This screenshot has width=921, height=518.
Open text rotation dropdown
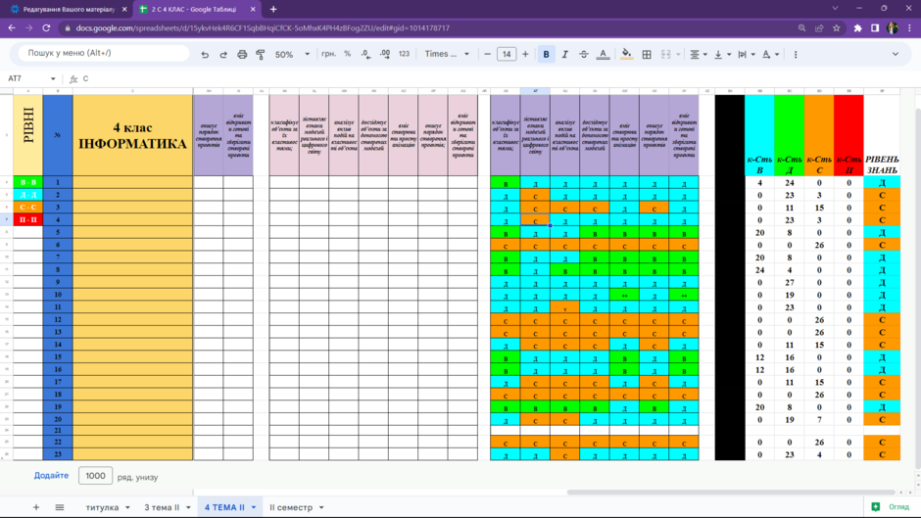771,54
